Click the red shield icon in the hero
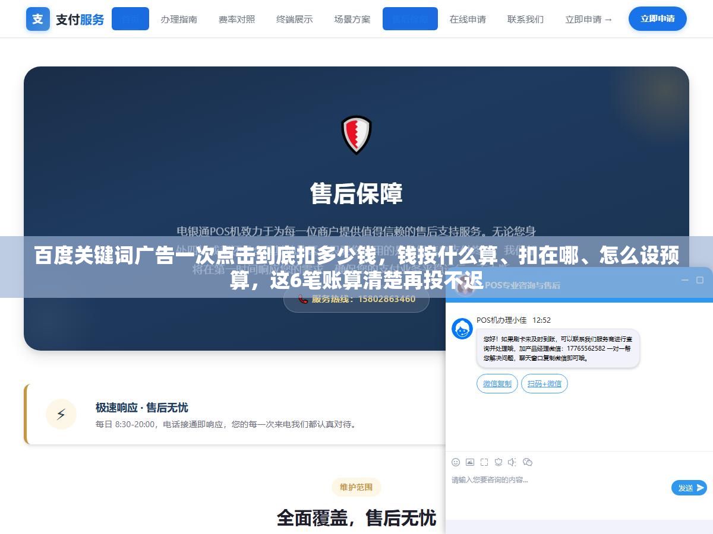This screenshot has width=713, height=534. tap(356, 135)
